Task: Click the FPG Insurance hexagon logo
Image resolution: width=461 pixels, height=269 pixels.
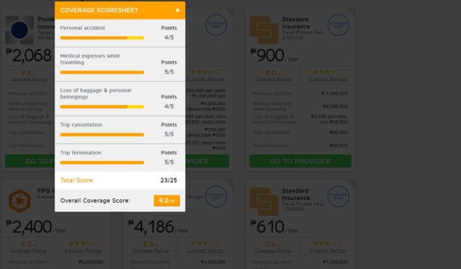Action: pyautogui.click(x=19, y=201)
